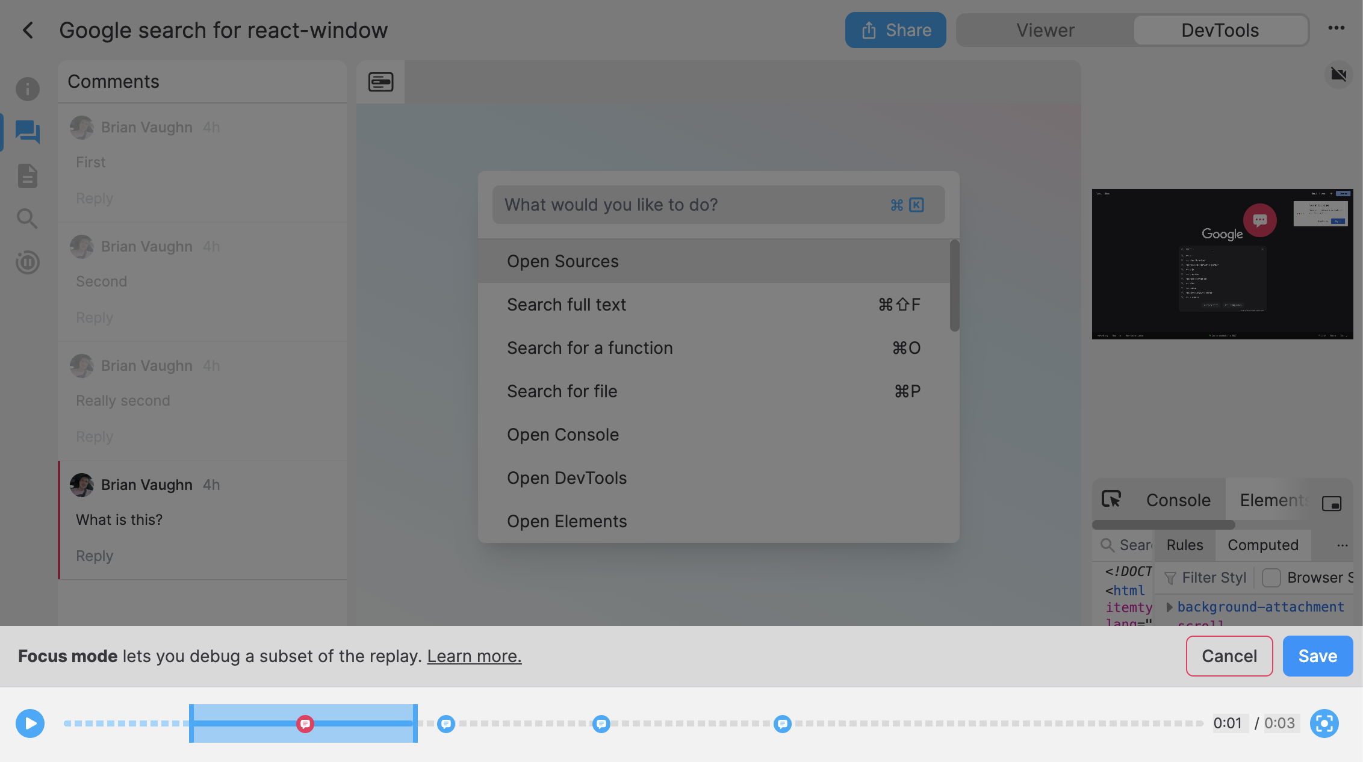Switch to the Elements tab
Screen dimensions: 1363x762
click(1273, 500)
